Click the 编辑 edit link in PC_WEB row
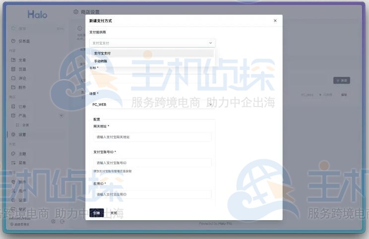Image resolution: width=369 pixels, height=239 pixels. coord(344,95)
